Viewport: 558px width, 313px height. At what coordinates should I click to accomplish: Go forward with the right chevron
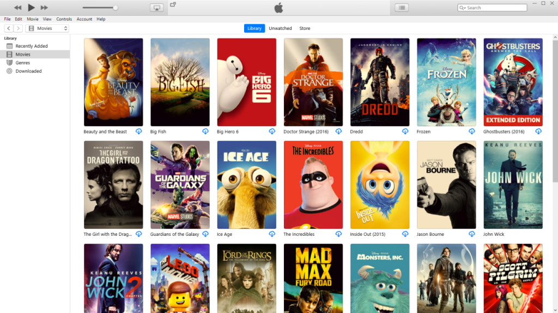tap(18, 28)
